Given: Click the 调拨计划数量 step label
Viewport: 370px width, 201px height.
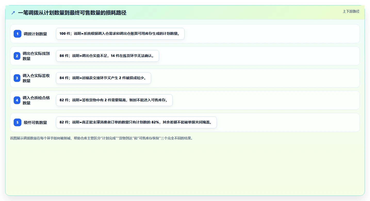Looking at the screenshot, I should pos(35,34).
